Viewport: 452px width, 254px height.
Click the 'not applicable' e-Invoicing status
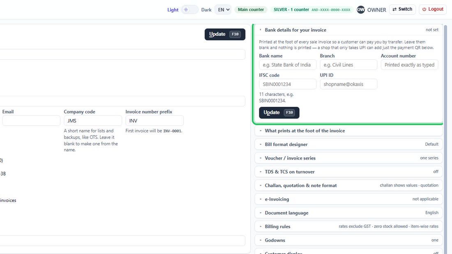pos(425,199)
